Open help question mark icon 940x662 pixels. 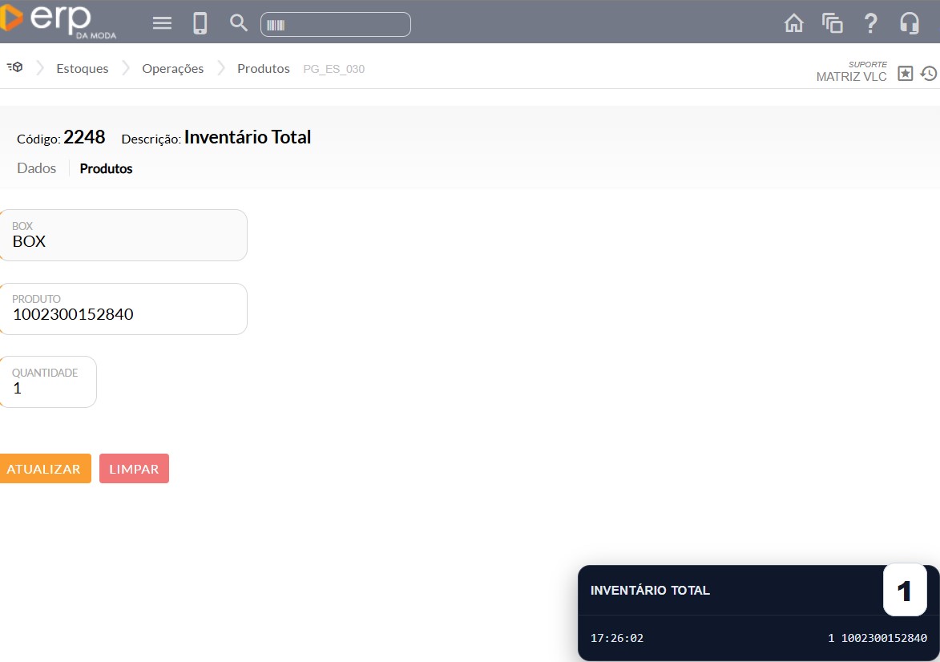point(871,23)
